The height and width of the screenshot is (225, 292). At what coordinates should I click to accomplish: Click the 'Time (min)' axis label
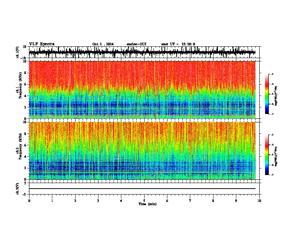[x=147, y=204]
